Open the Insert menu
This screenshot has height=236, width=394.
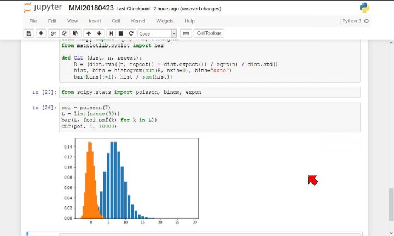(x=95, y=21)
